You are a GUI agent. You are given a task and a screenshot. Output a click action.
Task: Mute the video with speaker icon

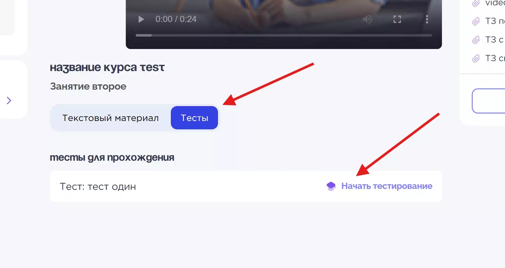(x=367, y=19)
